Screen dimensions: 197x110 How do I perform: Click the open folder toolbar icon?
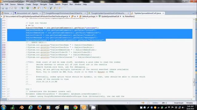[x=45, y=8]
